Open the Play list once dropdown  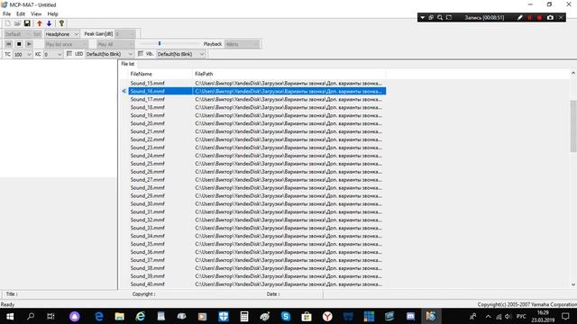66,44
